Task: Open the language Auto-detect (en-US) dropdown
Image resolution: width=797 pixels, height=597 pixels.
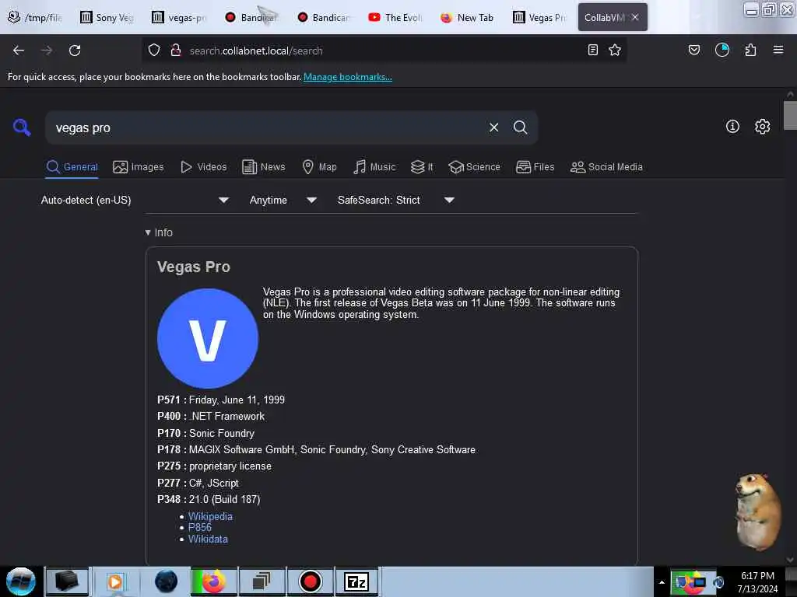Action: click(135, 200)
